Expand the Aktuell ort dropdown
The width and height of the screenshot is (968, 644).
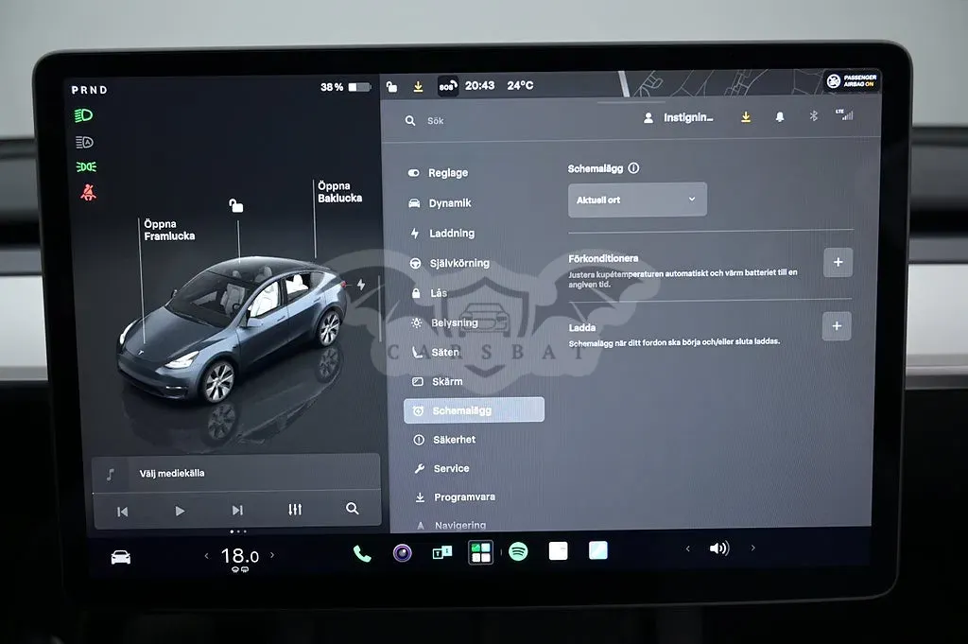pyautogui.click(x=637, y=200)
